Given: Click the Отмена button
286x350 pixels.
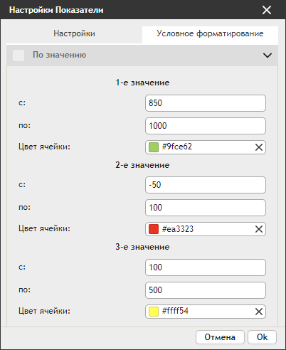Looking at the screenshot, I should 220,337.
